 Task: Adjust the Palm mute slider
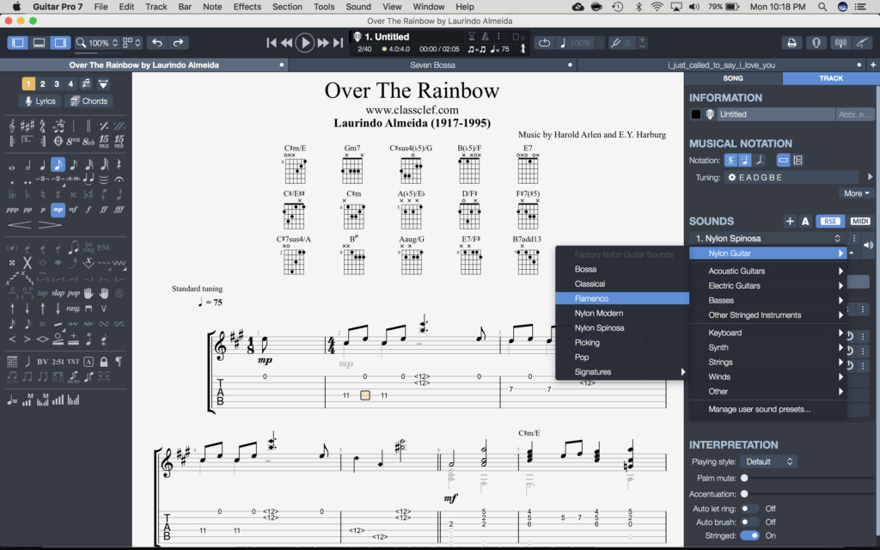coord(744,478)
